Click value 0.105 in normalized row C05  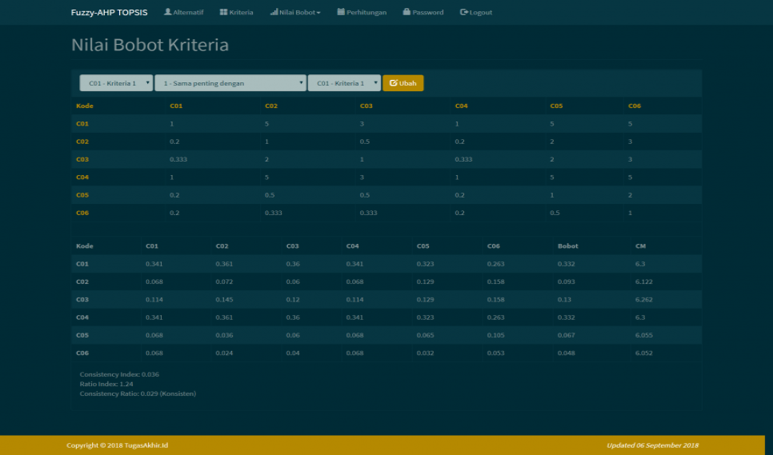pyautogui.click(x=495, y=335)
